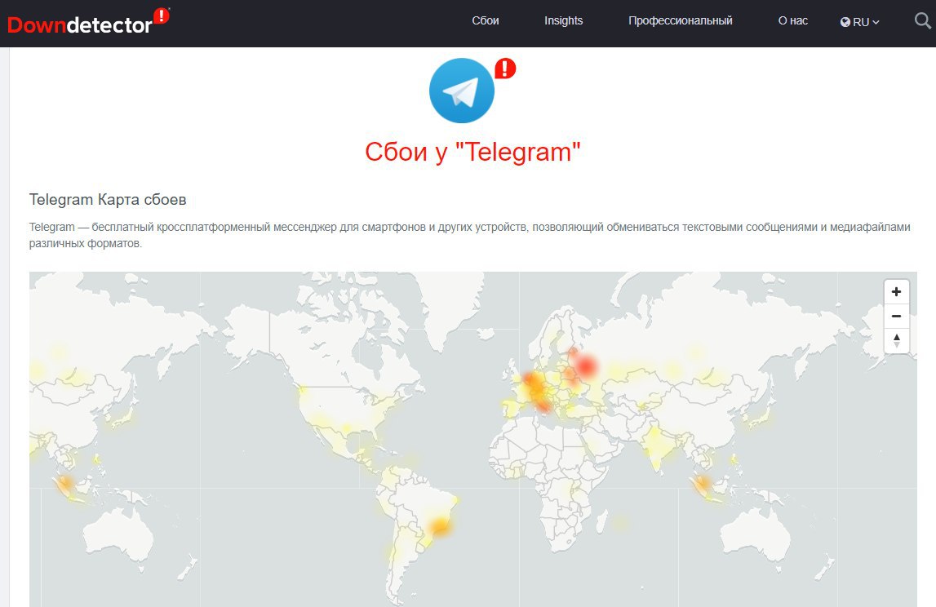The width and height of the screenshot is (936, 607).
Task: Click the globe icon next to RU
Action: coord(845,22)
